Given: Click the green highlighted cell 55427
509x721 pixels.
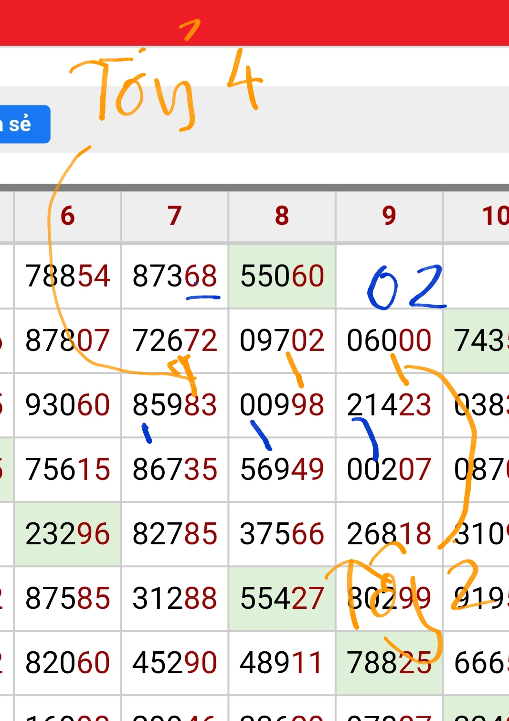Looking at the screenshot, I should 282,598.
